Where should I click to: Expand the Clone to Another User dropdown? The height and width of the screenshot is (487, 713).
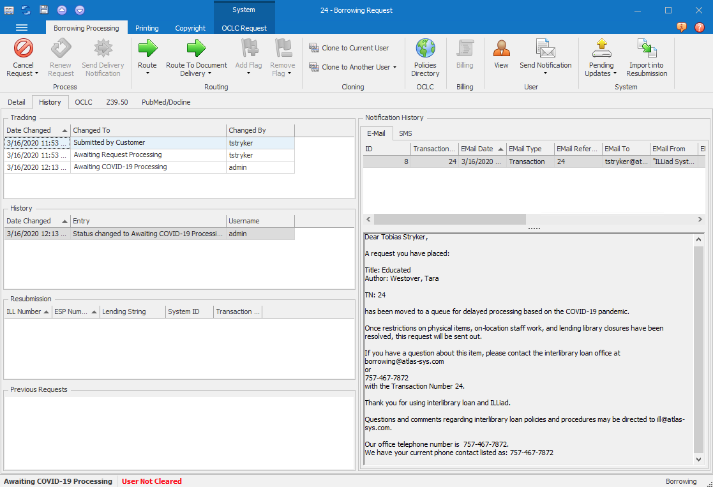[395, 68]
